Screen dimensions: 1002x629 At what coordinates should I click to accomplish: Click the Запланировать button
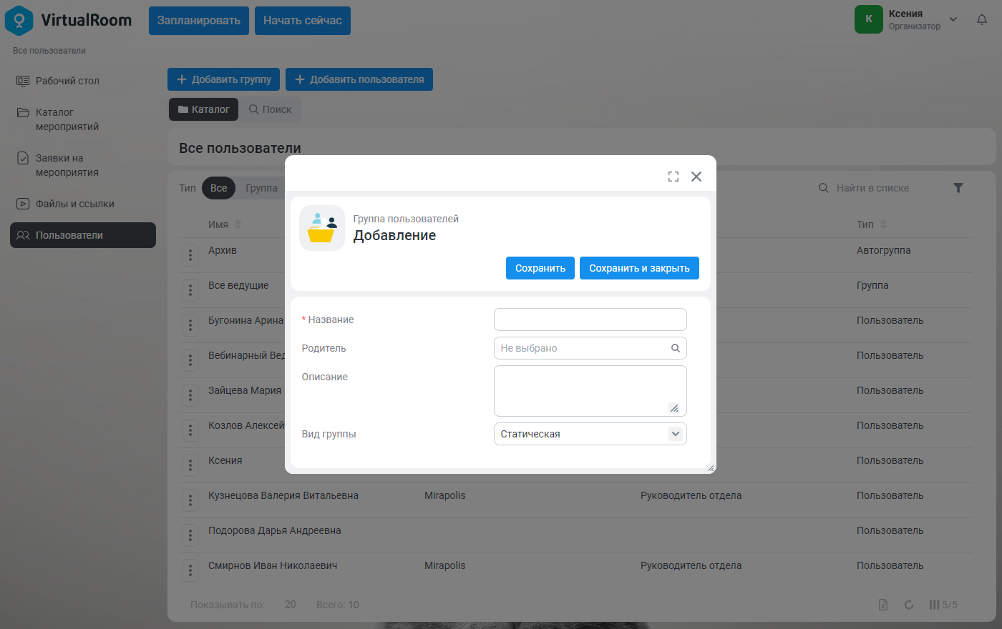[199, 21]
